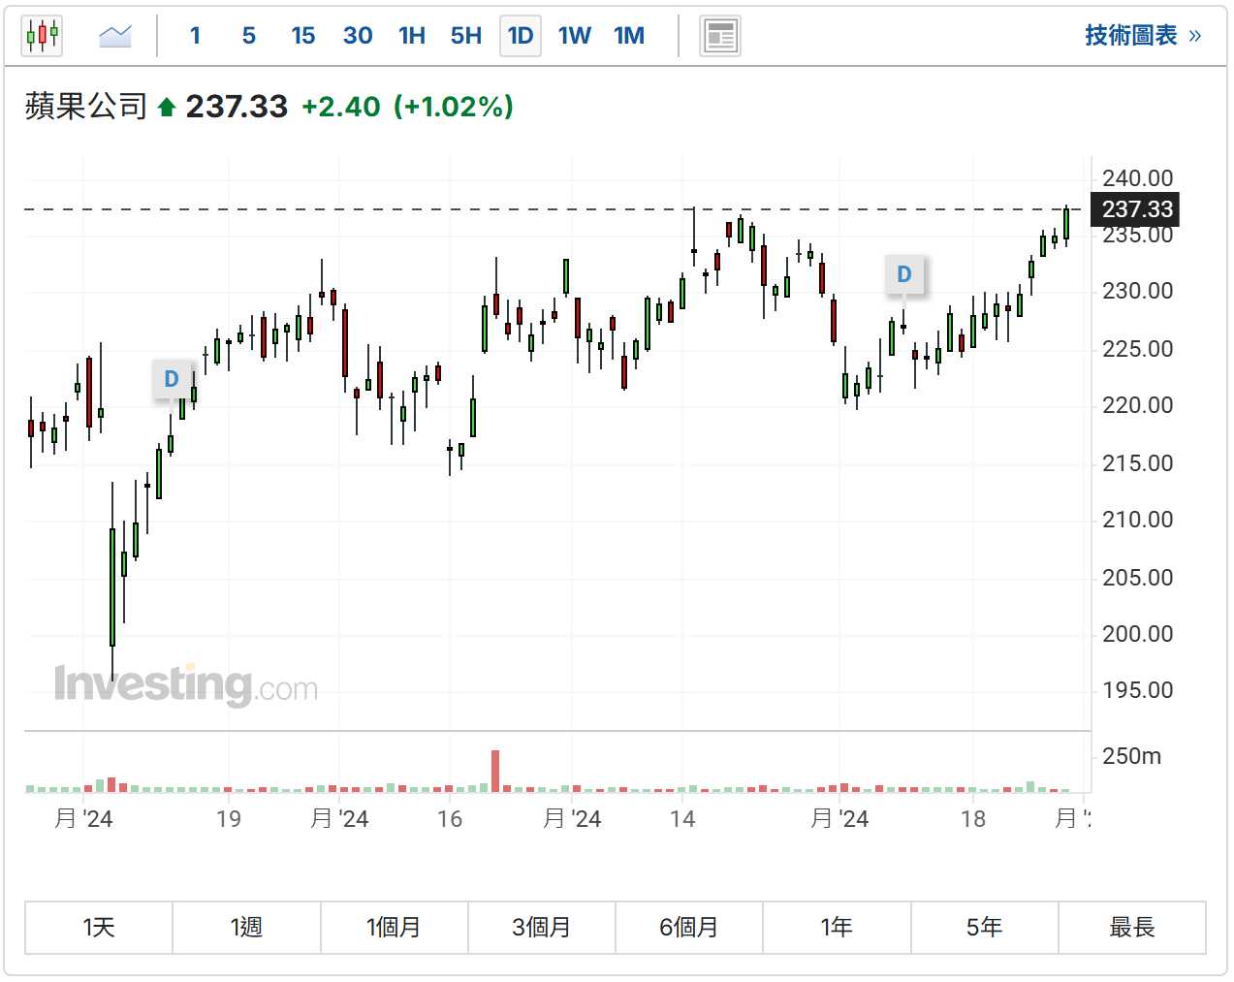Select the 1W weekly interval
Viewport: 1234px width, 982px height.
(x=574, y=37)
